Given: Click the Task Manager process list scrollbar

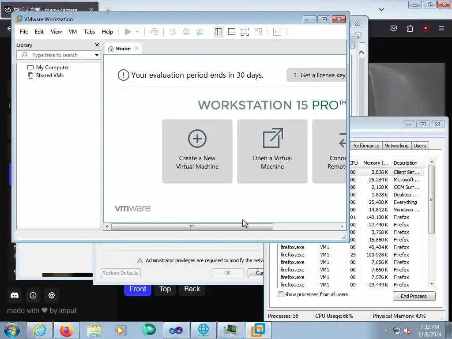Looking at the screenshot, I should coord(432,199).
